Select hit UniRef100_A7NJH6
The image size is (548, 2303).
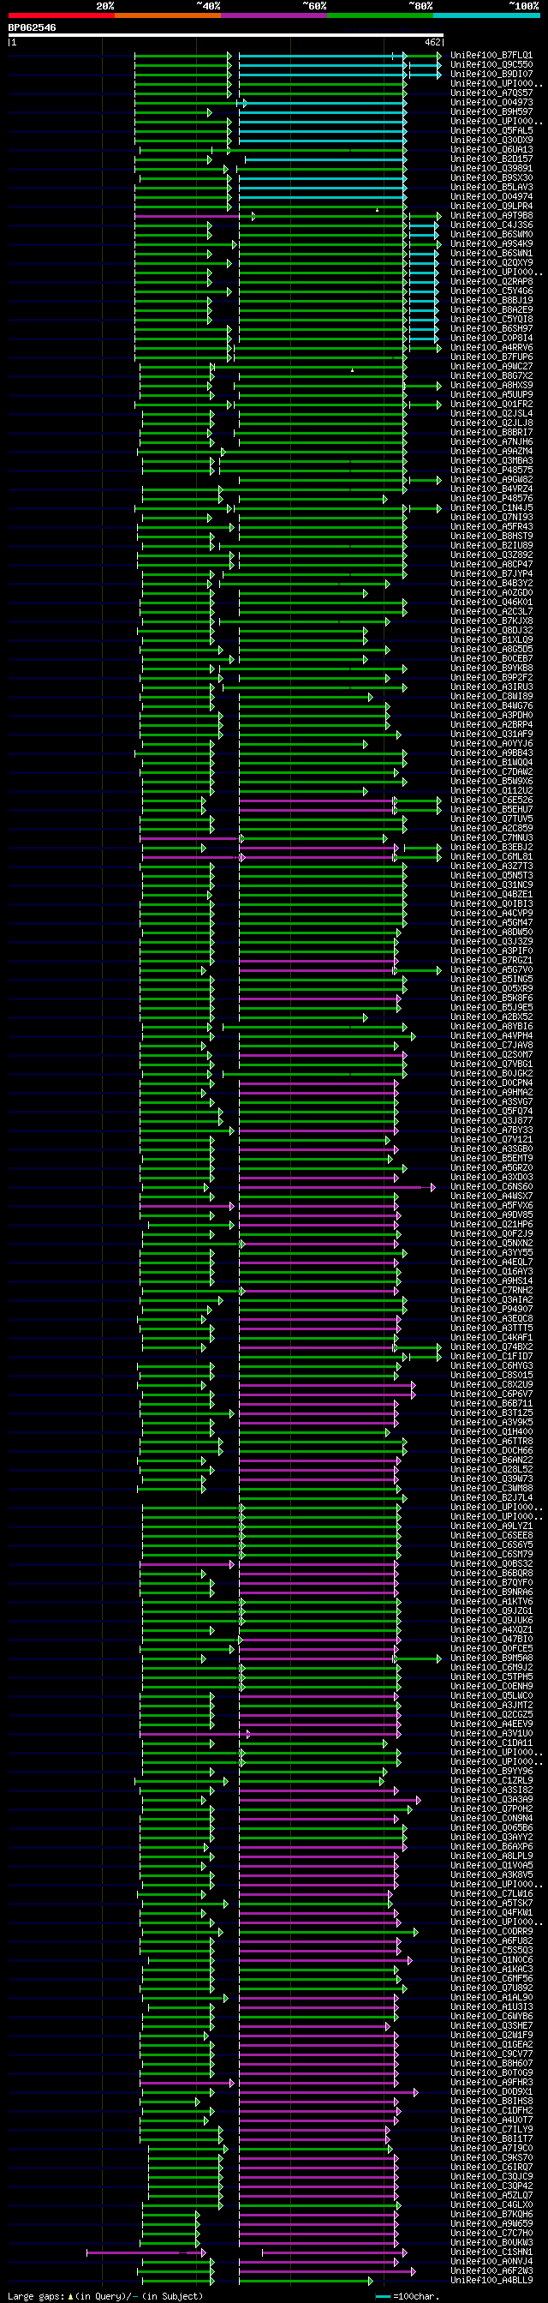[x=491, y=441]
